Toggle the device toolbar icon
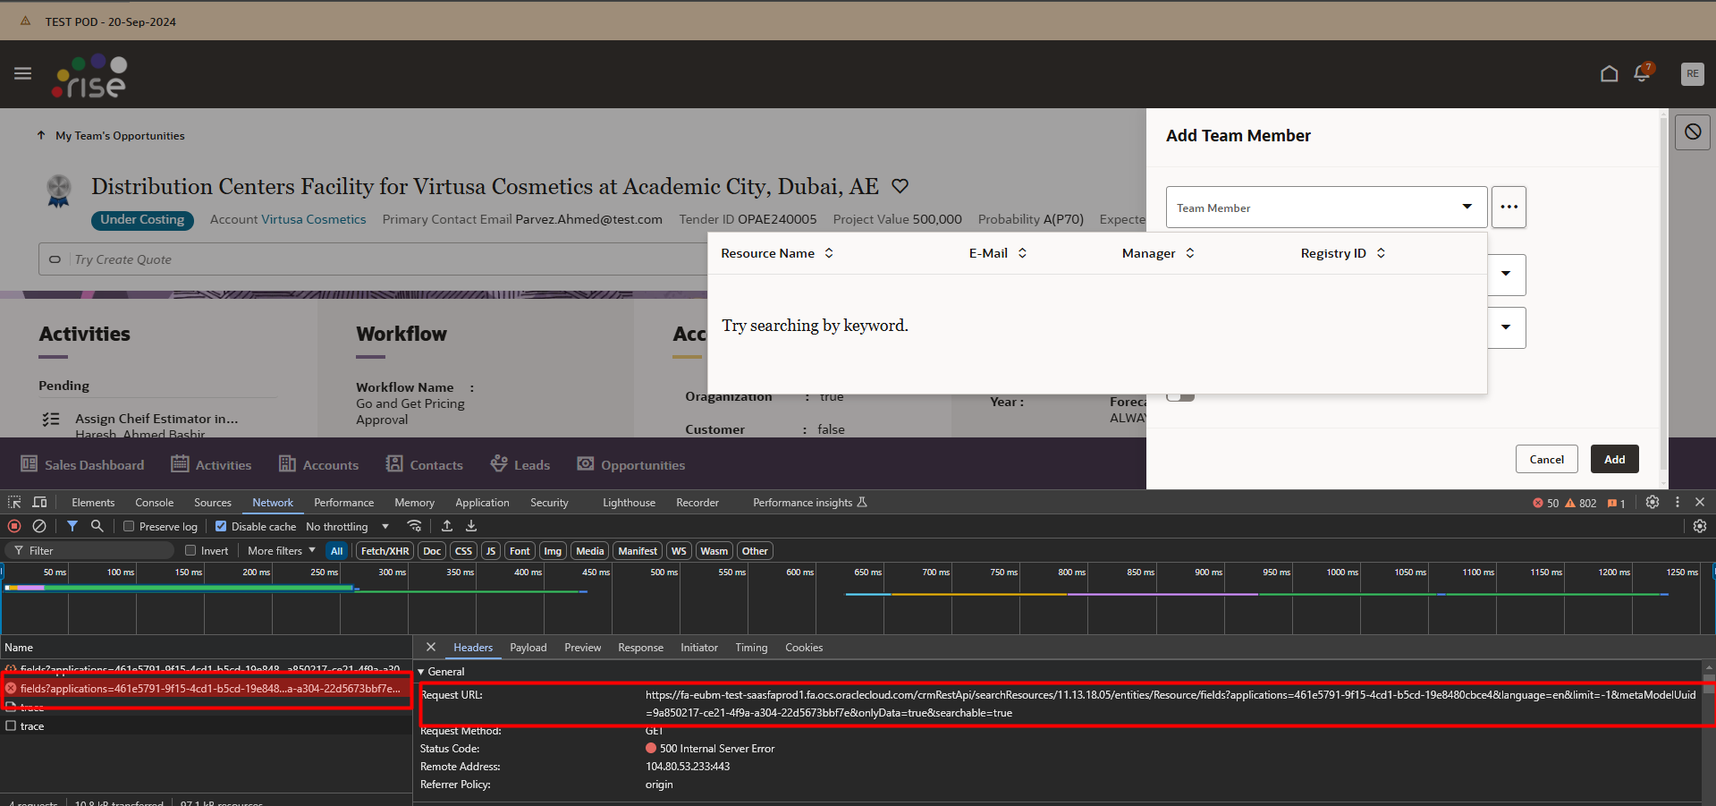The width and height of the screenshot is (1716, 806). tap(39, 503)
